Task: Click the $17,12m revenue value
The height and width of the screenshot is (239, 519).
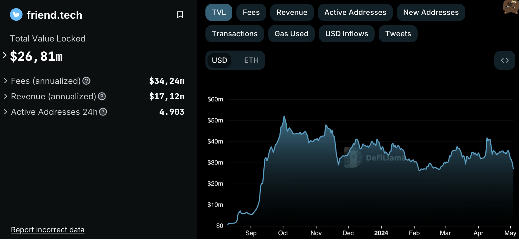Action: [x=167, y=96]
